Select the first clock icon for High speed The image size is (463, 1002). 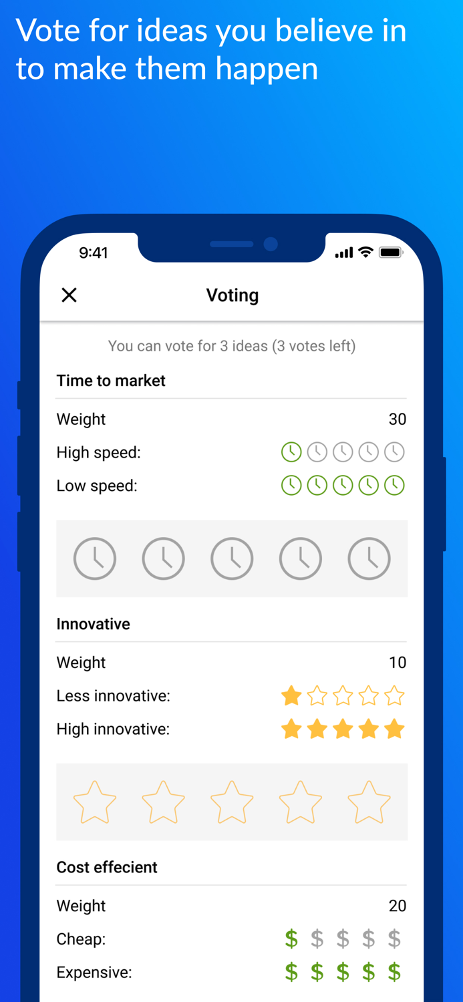tap(291, 452)
